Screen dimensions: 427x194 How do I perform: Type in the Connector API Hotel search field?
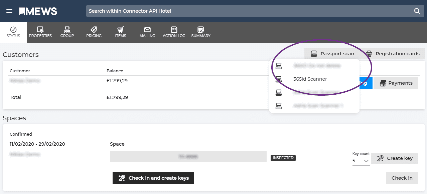pyautogui.click(x=247, y=11)
